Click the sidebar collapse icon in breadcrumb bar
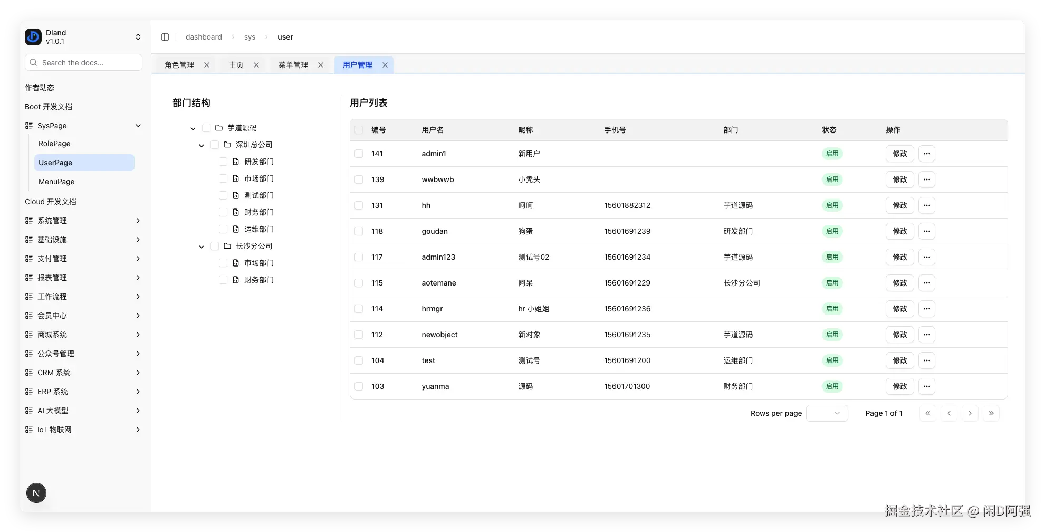Viewport: 1045px width, 532px height. [165, 36]
